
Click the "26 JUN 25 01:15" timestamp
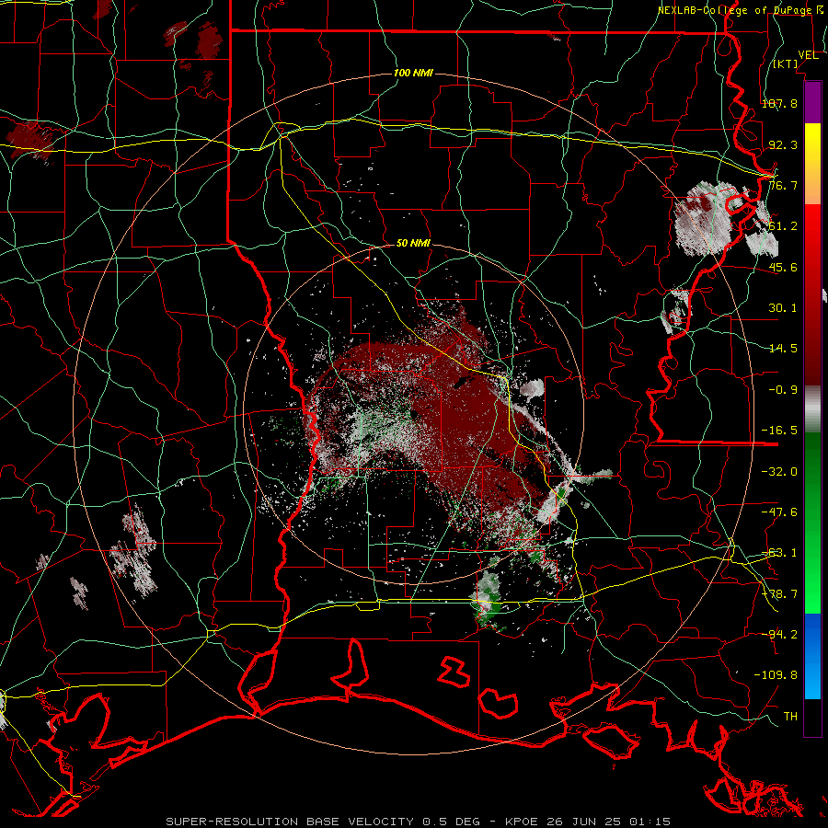[607, 822]
